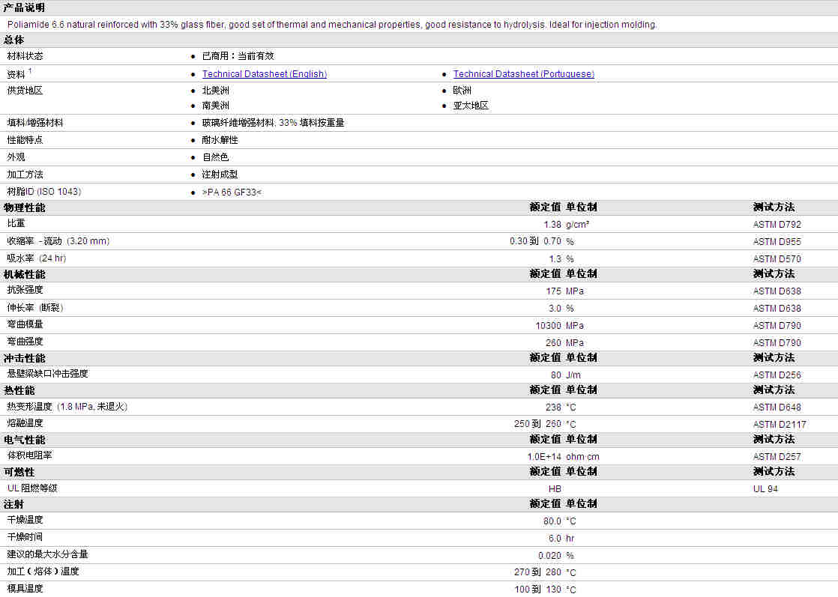Select the 物理性能 section heading
838x597 pixels.
[24, 207]
